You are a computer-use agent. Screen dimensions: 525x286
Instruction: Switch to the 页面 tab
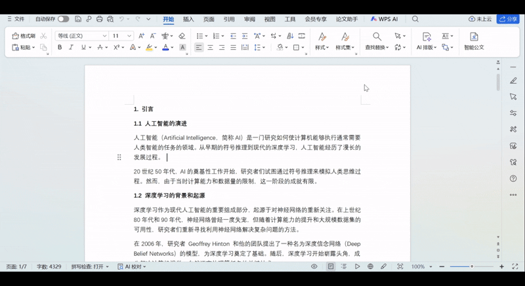(209, 20)
